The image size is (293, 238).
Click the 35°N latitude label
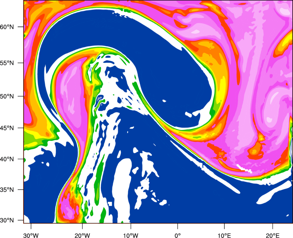pos(7,190)
